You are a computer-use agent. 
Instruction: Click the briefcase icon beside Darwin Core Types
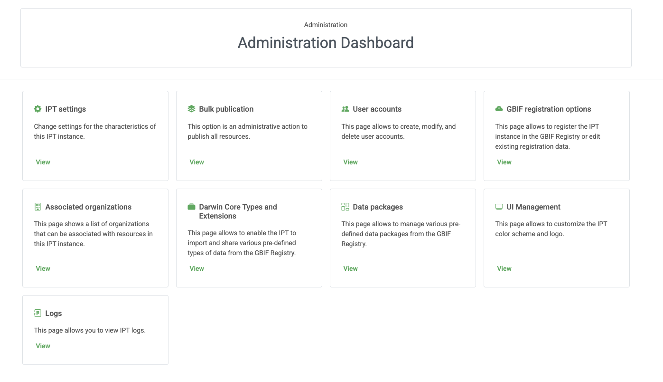[191, 207]
